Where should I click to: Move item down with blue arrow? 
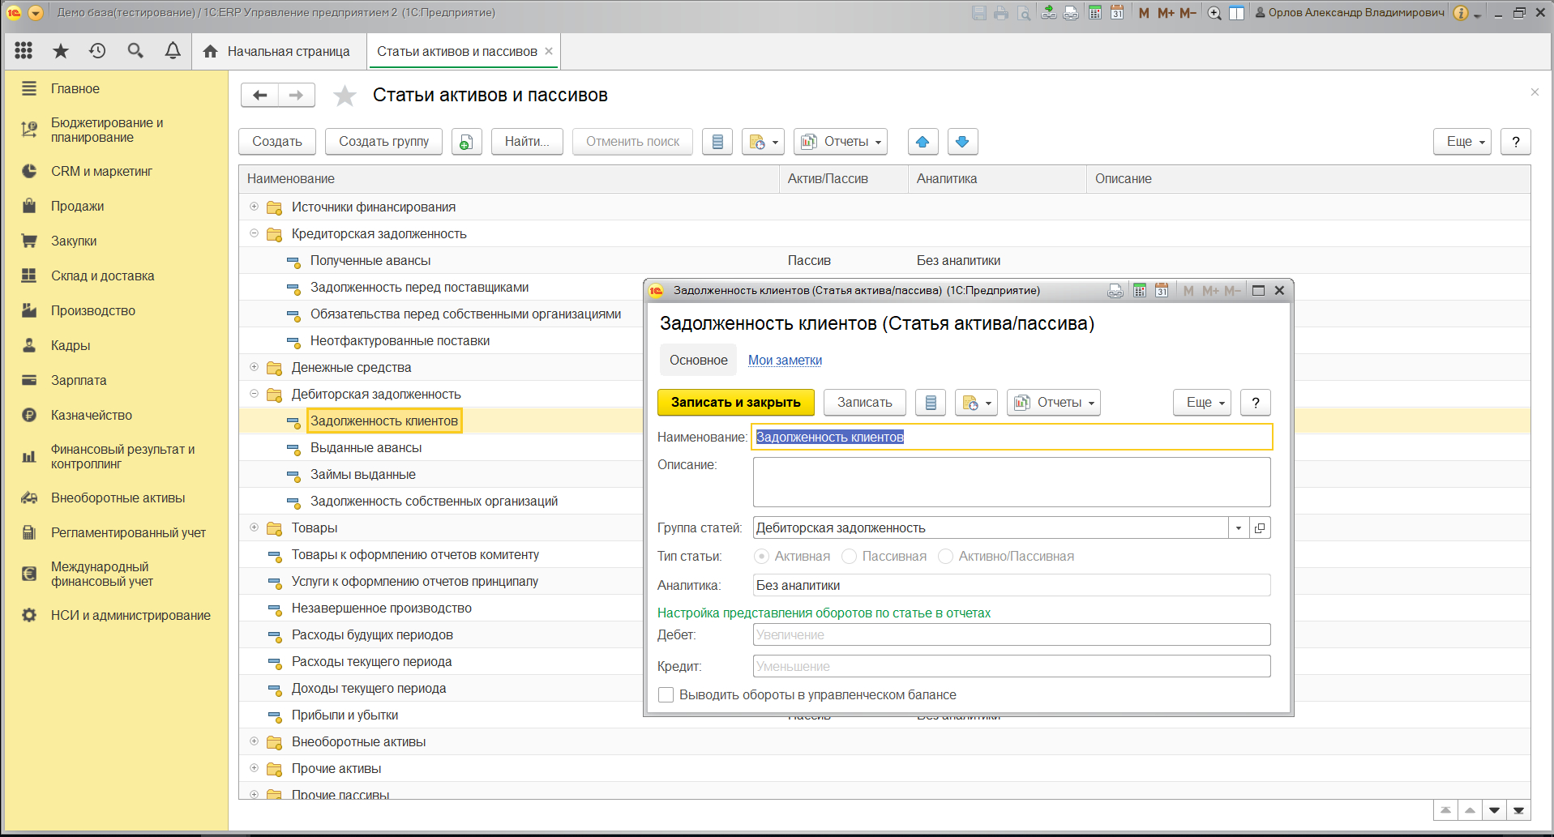click(x=962, y=142)
